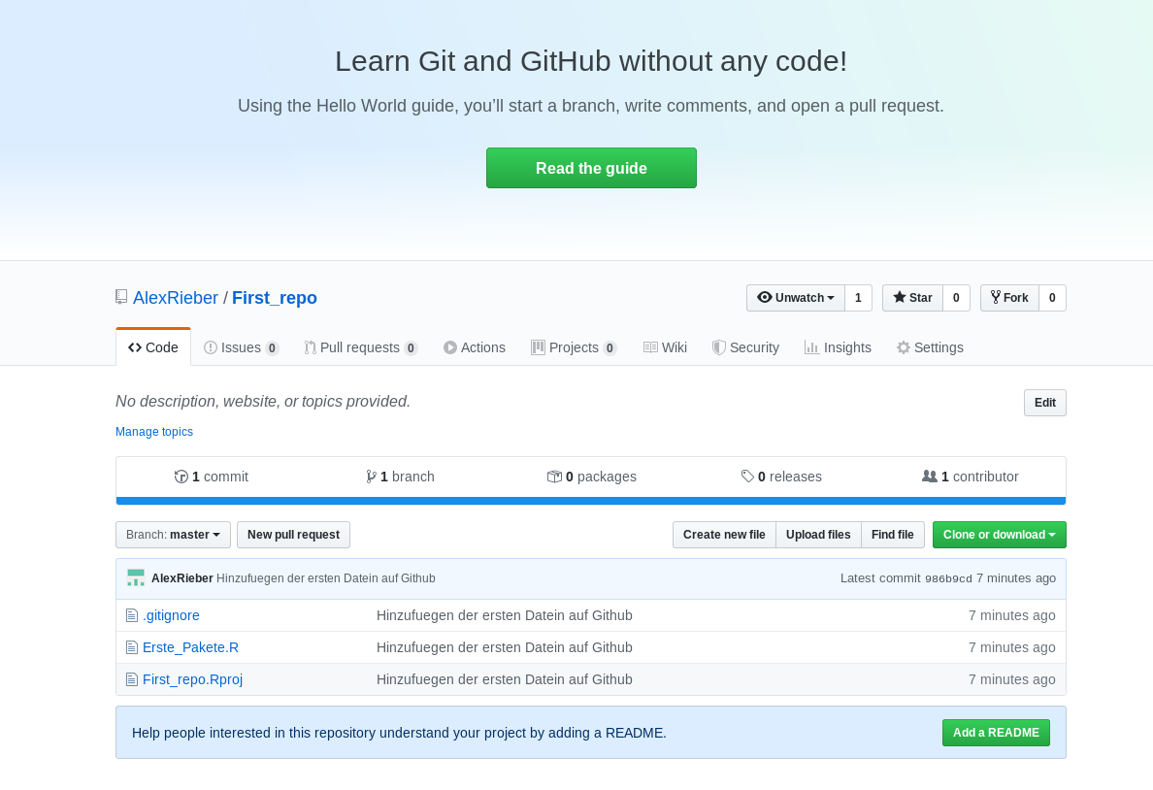Click the branch icon beside 1 branch
The image size is (1153, 790).
click(x=371, y=477)
